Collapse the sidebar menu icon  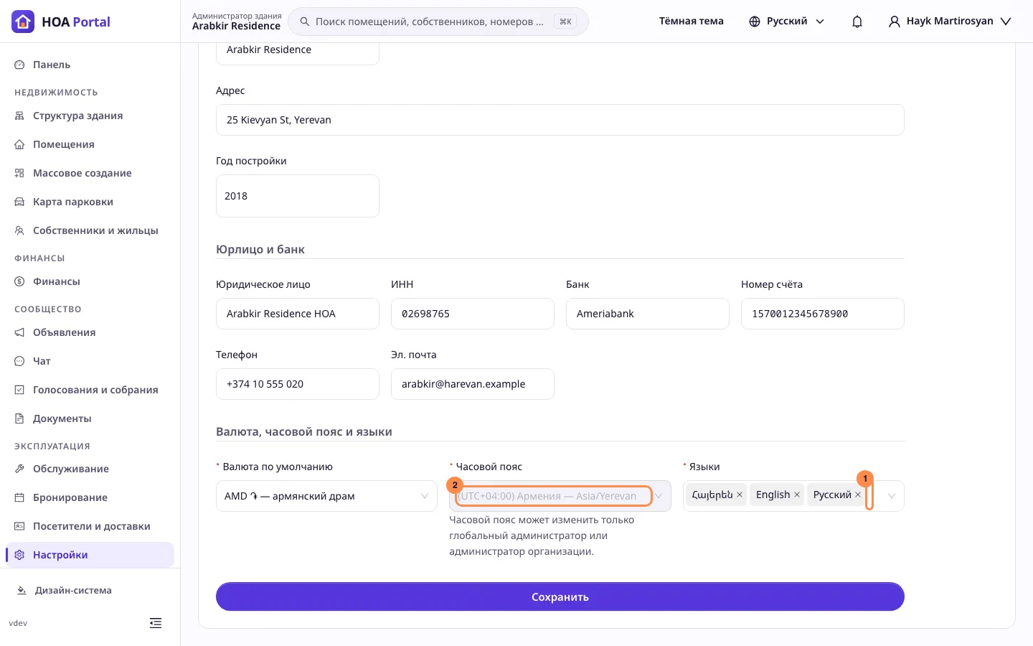[x=156, y=623]
